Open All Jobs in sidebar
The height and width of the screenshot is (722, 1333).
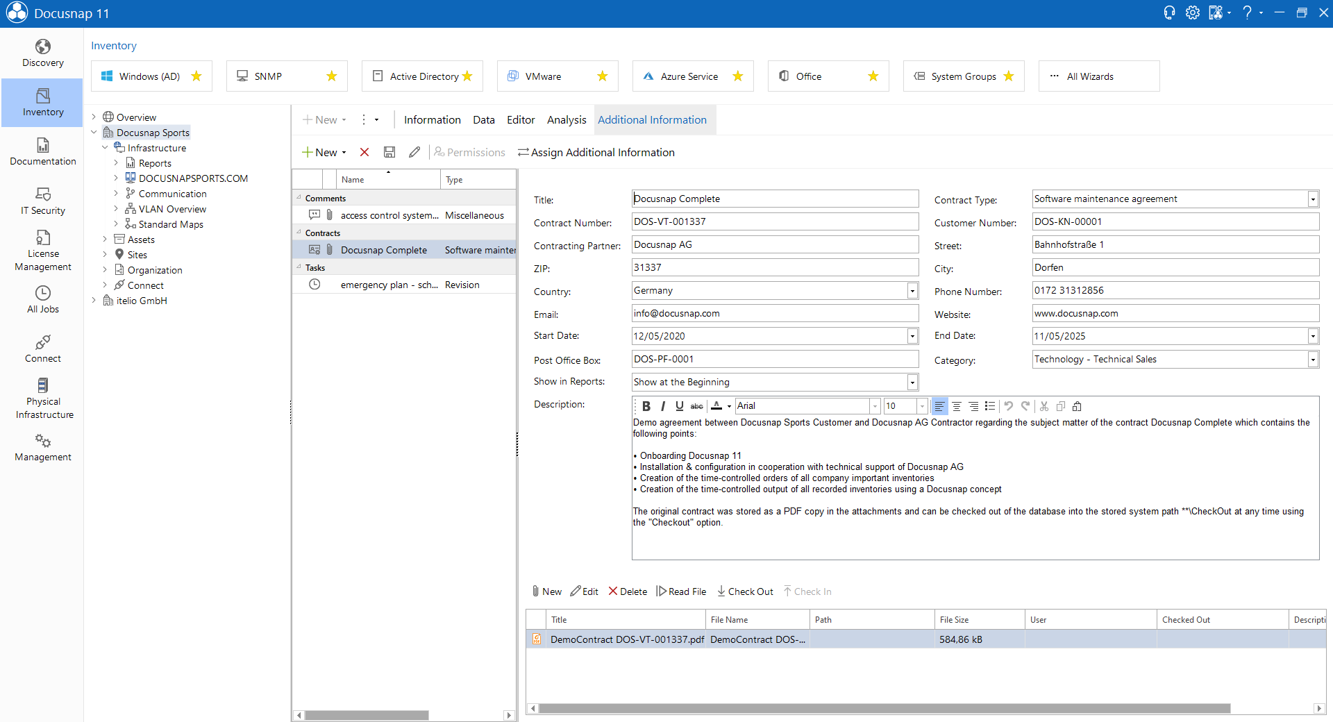(x=42, y=300)
